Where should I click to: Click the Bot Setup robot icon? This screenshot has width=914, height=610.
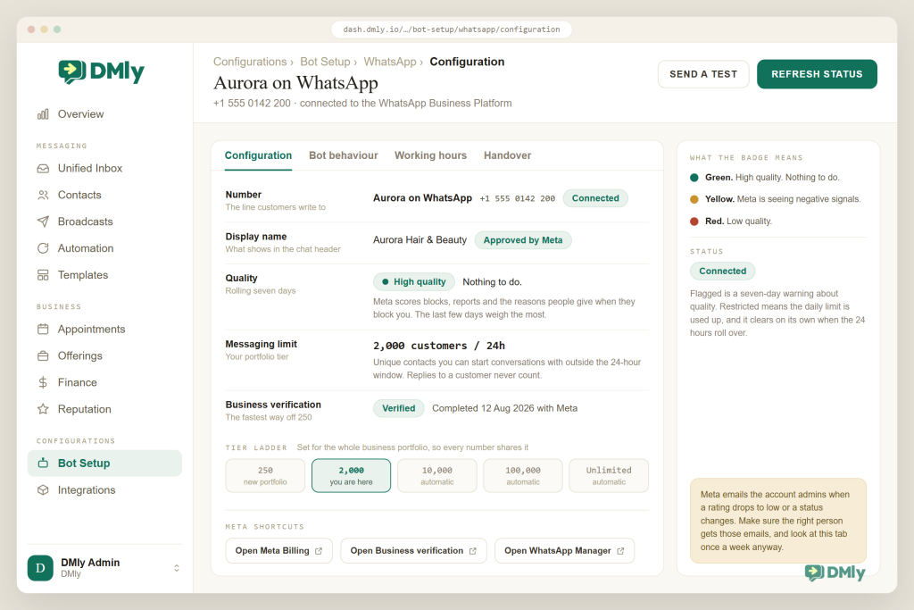43,463
